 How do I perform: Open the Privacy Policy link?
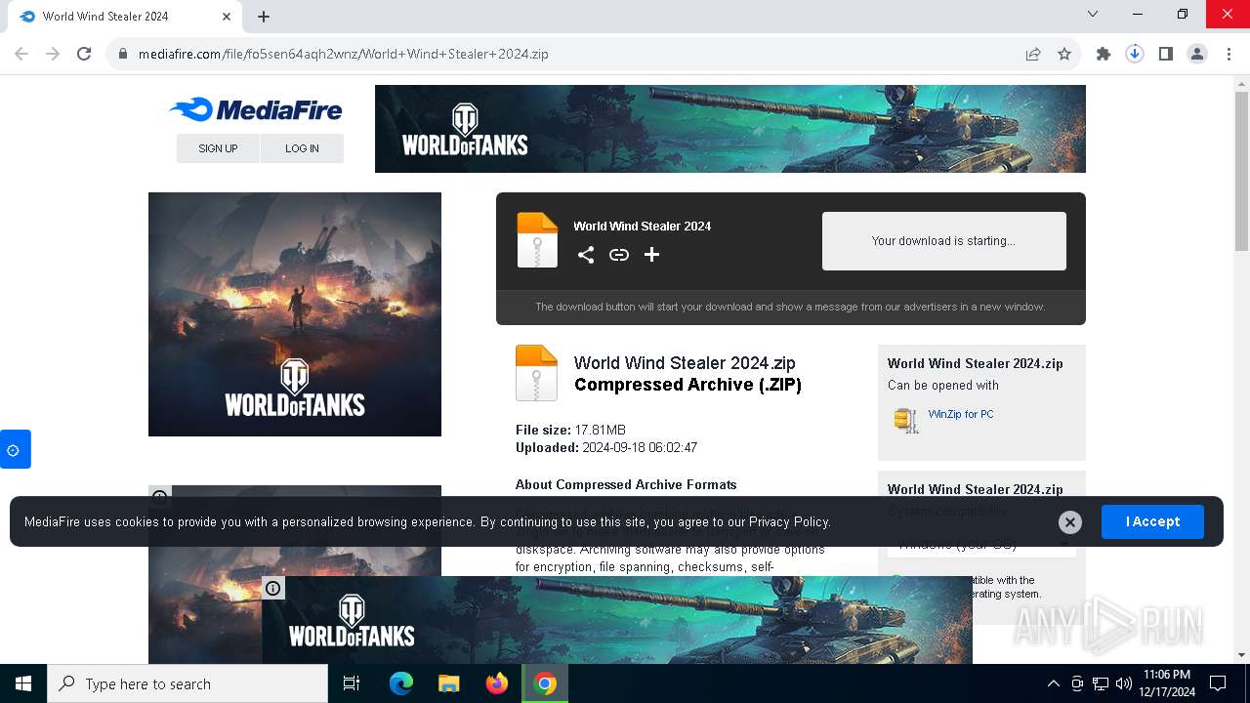click(x=789, y=521)
